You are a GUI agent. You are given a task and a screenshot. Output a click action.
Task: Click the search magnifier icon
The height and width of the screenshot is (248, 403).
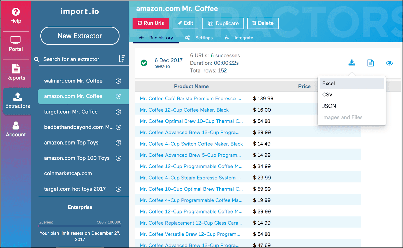37,59
